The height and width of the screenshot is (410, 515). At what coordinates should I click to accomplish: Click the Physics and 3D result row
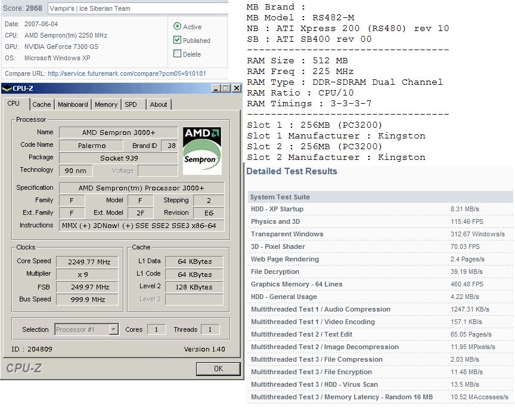click(380, 221)
